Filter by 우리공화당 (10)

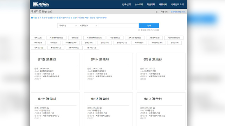click(x=157, y=43)
